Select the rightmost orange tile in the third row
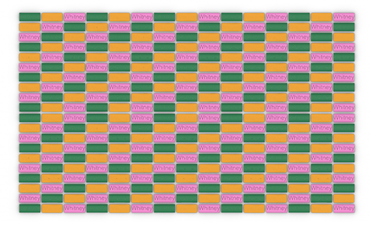 (x=344, y=37)
